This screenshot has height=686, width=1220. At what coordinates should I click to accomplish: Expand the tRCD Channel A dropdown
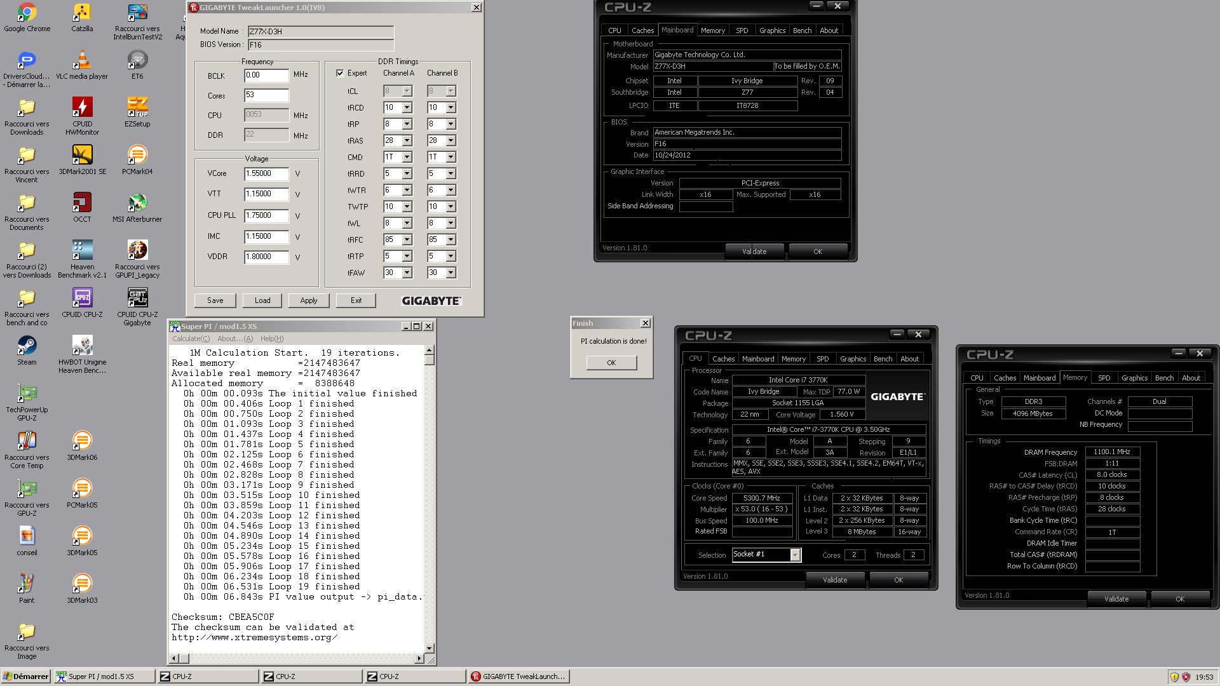tap(407, 107)
